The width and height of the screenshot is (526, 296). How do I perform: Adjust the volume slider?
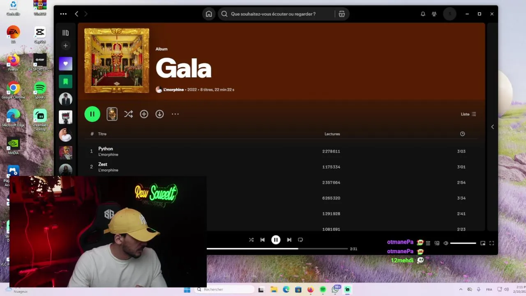click(463, 243)
